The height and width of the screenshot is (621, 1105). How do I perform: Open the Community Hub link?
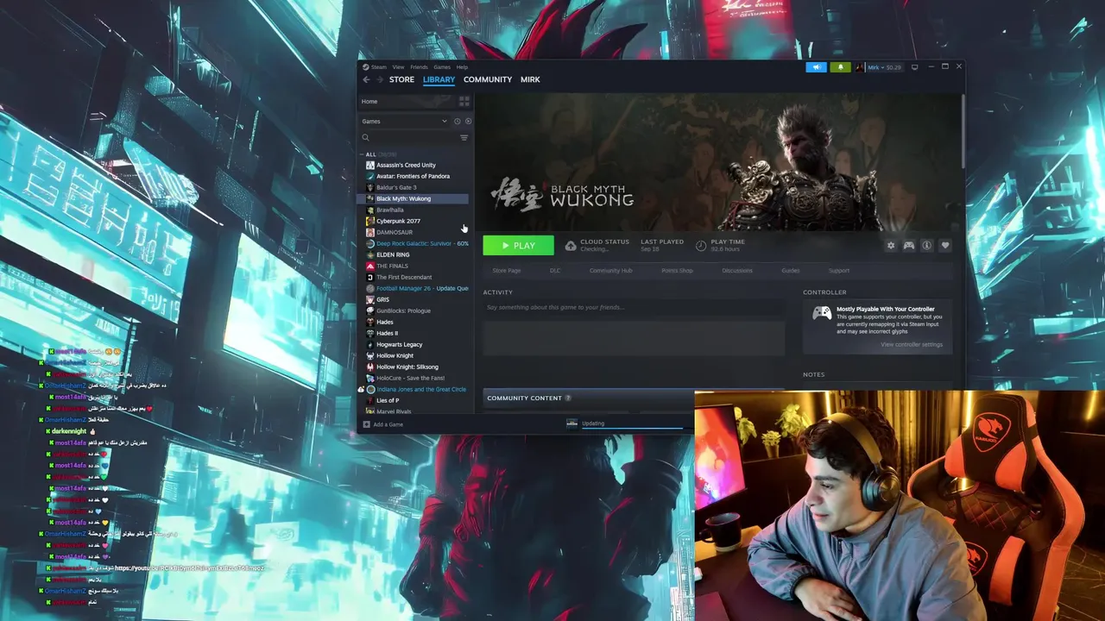point(610,271)
